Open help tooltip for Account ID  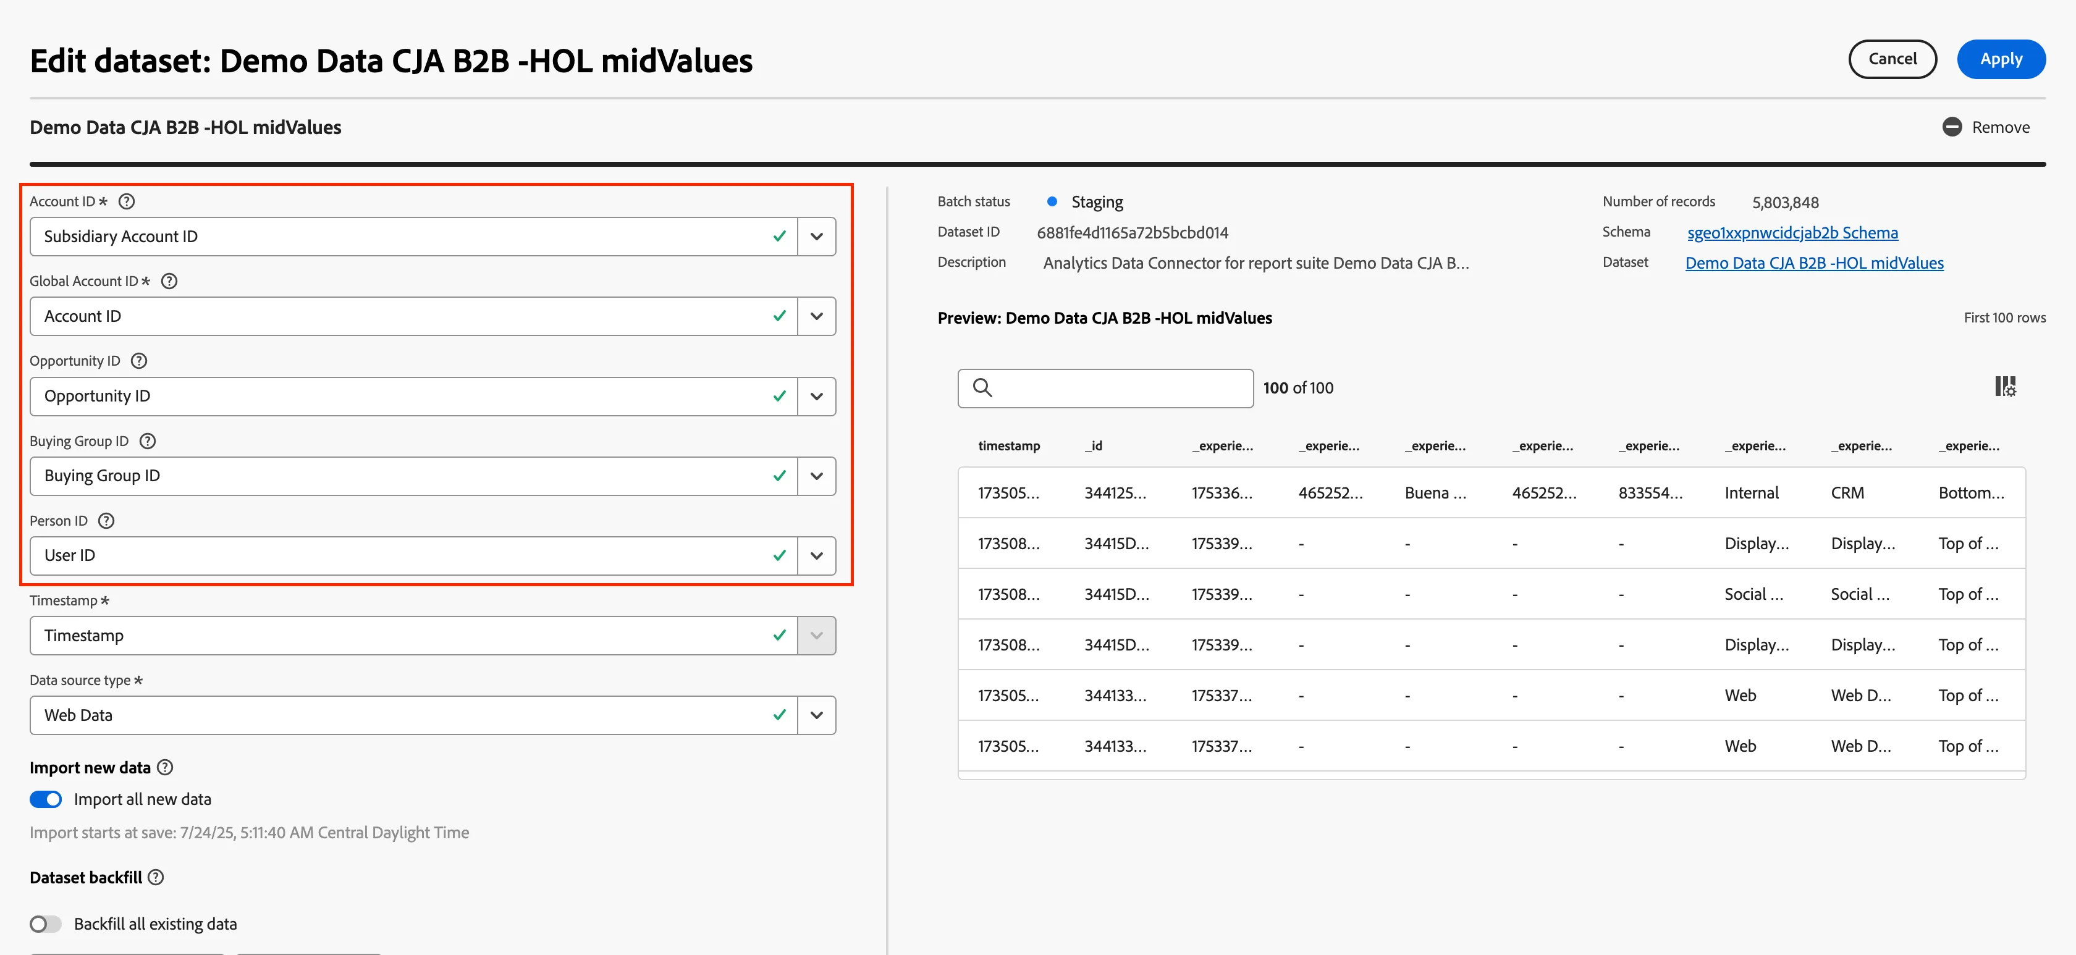pyautogui.click(x=127, y=201)
